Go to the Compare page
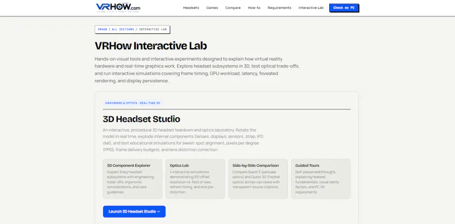This screenshot has height=224, width=455. (233, 8)
